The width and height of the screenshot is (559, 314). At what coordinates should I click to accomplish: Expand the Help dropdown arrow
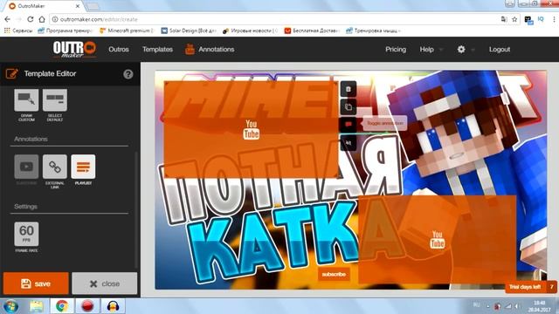tap(441, 50)
